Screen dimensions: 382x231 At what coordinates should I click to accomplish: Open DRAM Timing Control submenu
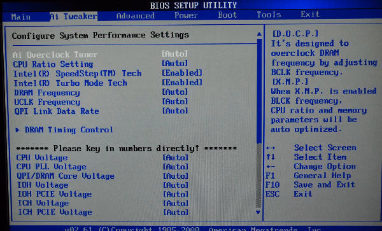(69, 130)
